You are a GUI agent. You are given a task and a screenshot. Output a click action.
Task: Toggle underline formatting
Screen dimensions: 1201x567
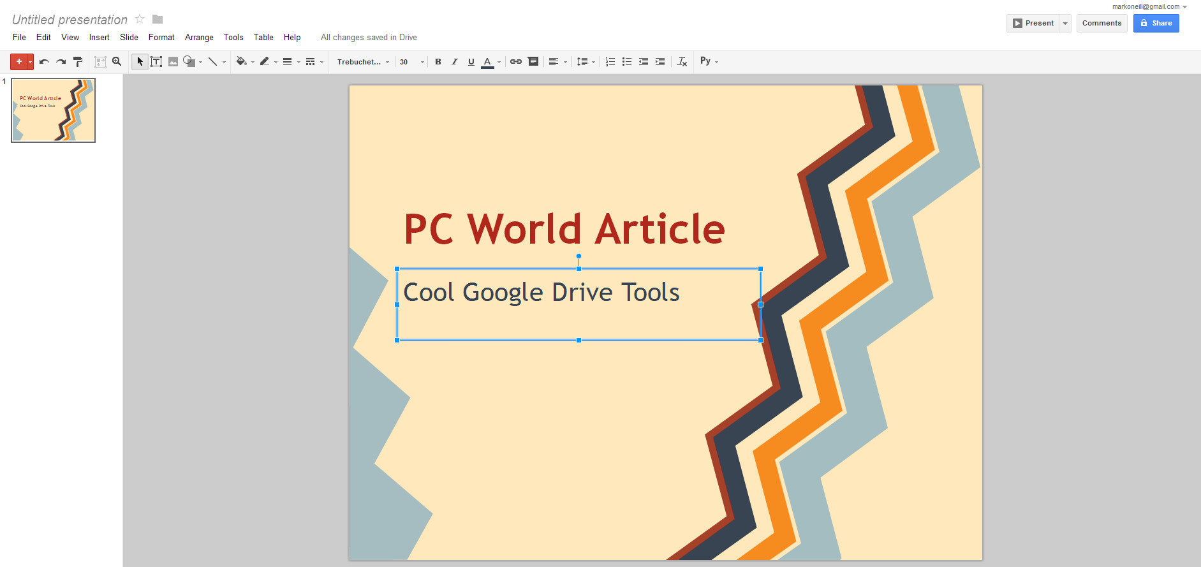[471, 62]
